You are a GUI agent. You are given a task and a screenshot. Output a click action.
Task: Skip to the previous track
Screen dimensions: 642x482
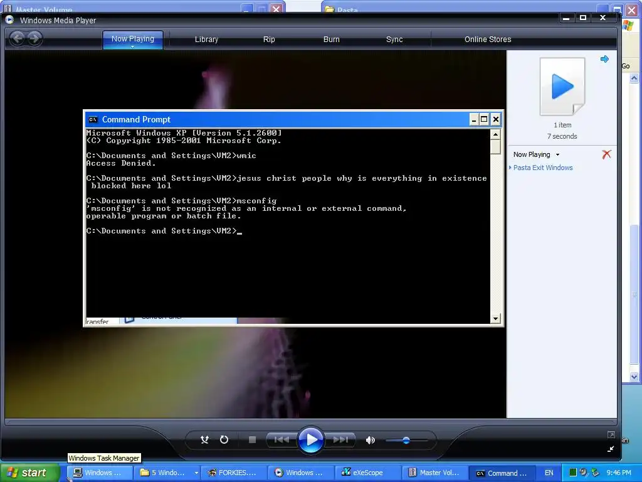[x=282, y=440]
